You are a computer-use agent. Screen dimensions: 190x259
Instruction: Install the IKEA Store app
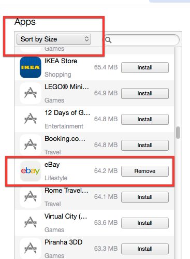[145, 67]
